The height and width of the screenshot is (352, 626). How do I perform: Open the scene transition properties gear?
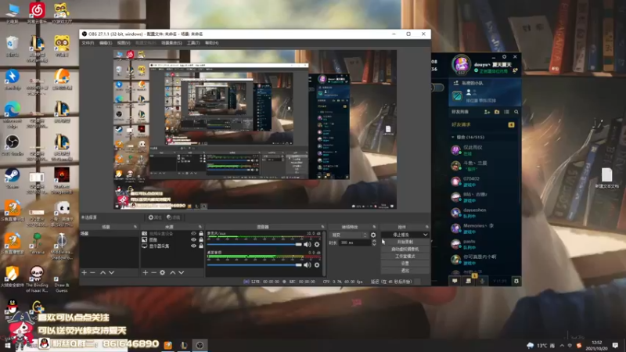[373, 235]
